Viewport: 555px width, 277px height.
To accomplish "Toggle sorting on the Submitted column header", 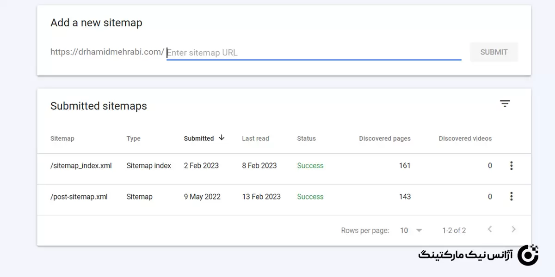I will tap(198, 138).
